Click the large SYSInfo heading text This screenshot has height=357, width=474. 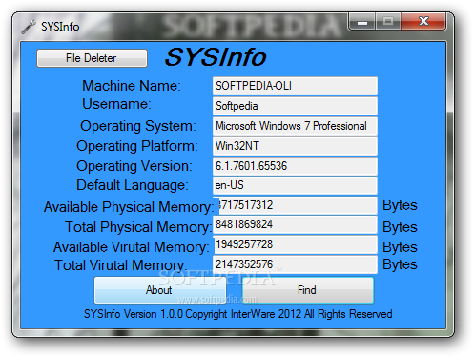[216, 57]
